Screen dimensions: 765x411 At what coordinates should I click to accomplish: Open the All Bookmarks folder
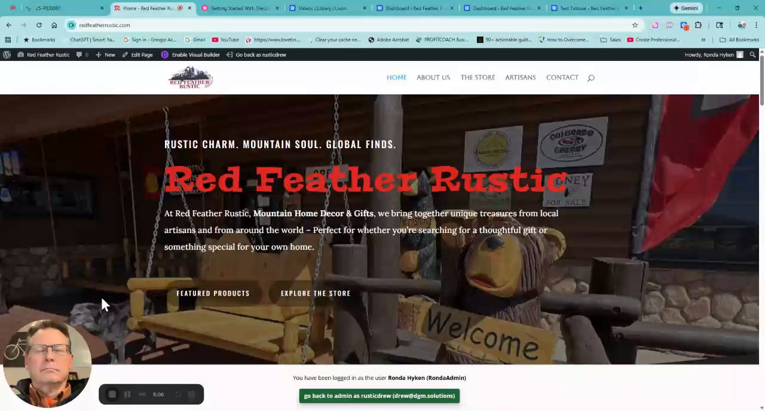[739, 40]
